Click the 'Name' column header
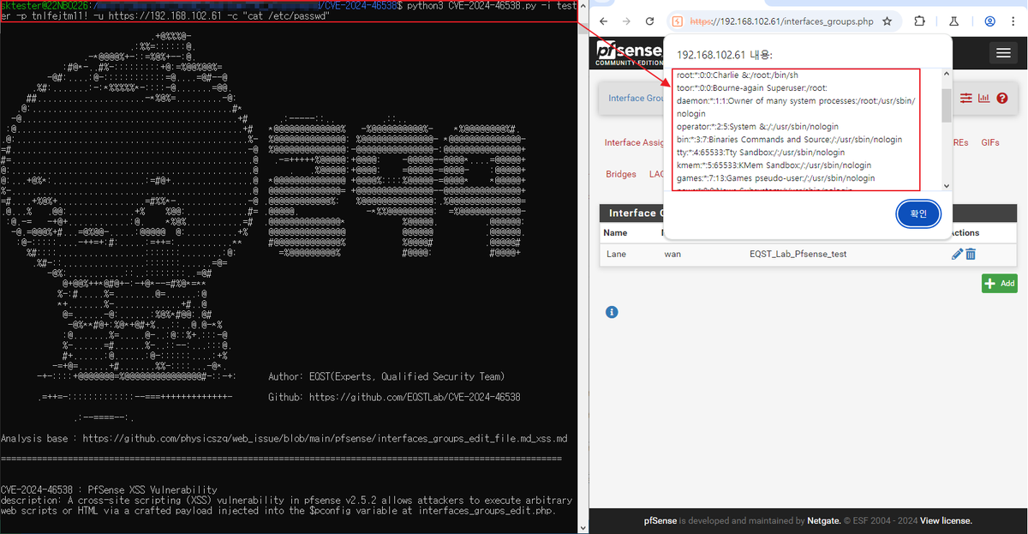 tap(615, 232)
